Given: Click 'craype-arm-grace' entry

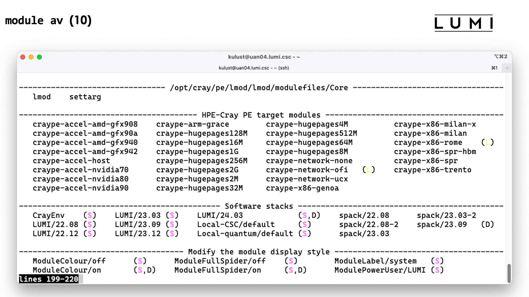Looking at the screenshot, I should [x=193, y=124].
